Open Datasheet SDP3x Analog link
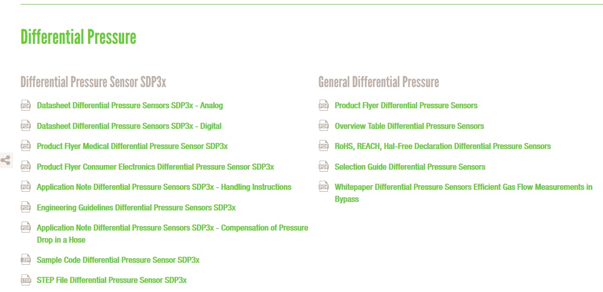The image size is (603, 292). tap(130, 106)
